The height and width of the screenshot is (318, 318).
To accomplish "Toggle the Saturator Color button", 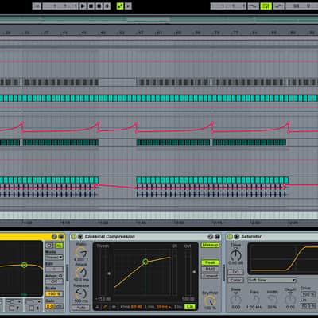I will coord(235,280).
